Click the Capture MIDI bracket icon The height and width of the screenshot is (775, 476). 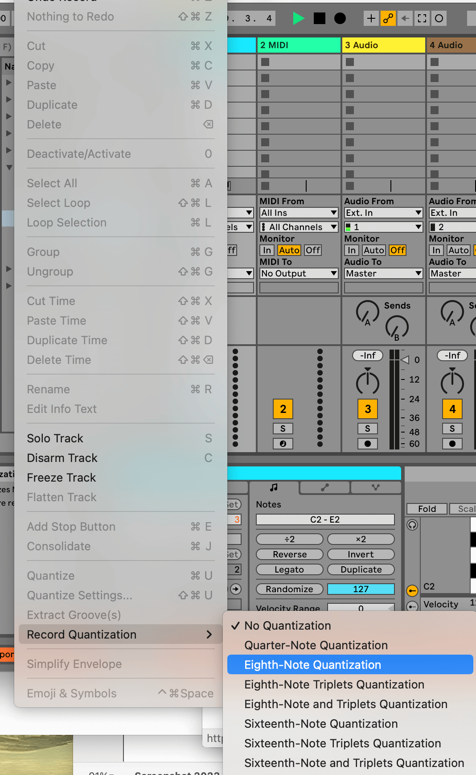422,18
